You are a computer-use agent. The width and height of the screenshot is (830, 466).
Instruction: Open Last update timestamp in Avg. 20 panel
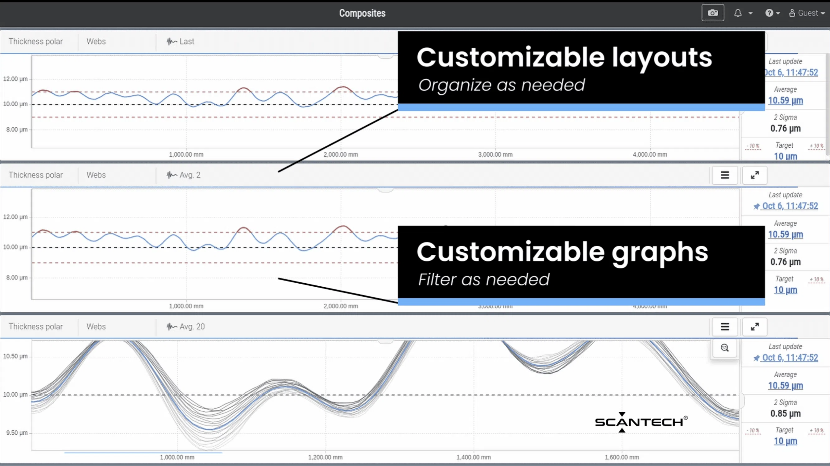(786, 358)
